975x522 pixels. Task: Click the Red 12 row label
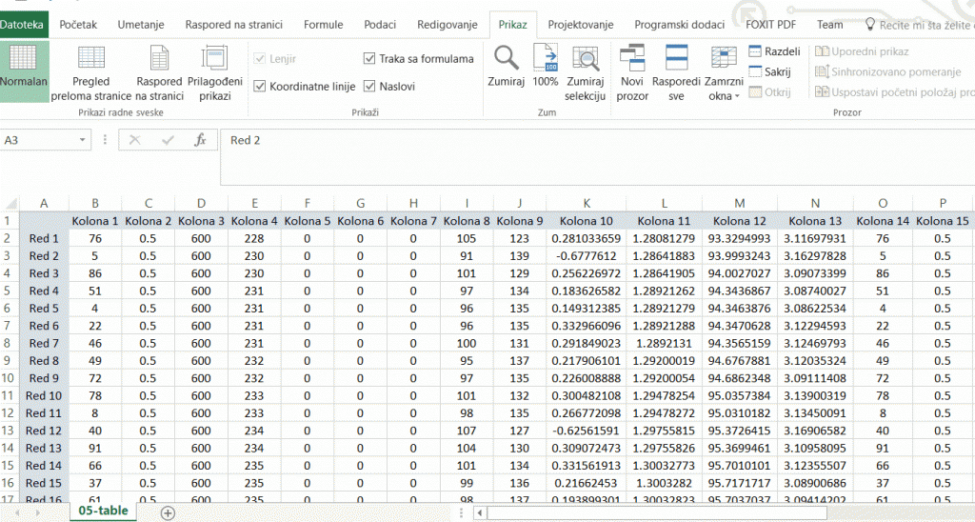pyautogui.click(x=44, y=431)
